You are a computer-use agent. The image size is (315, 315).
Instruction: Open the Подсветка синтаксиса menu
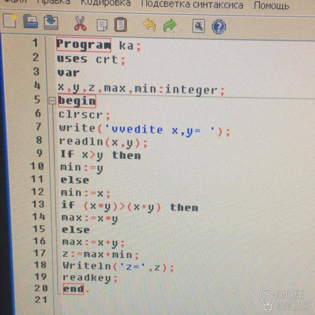[192, 4]
